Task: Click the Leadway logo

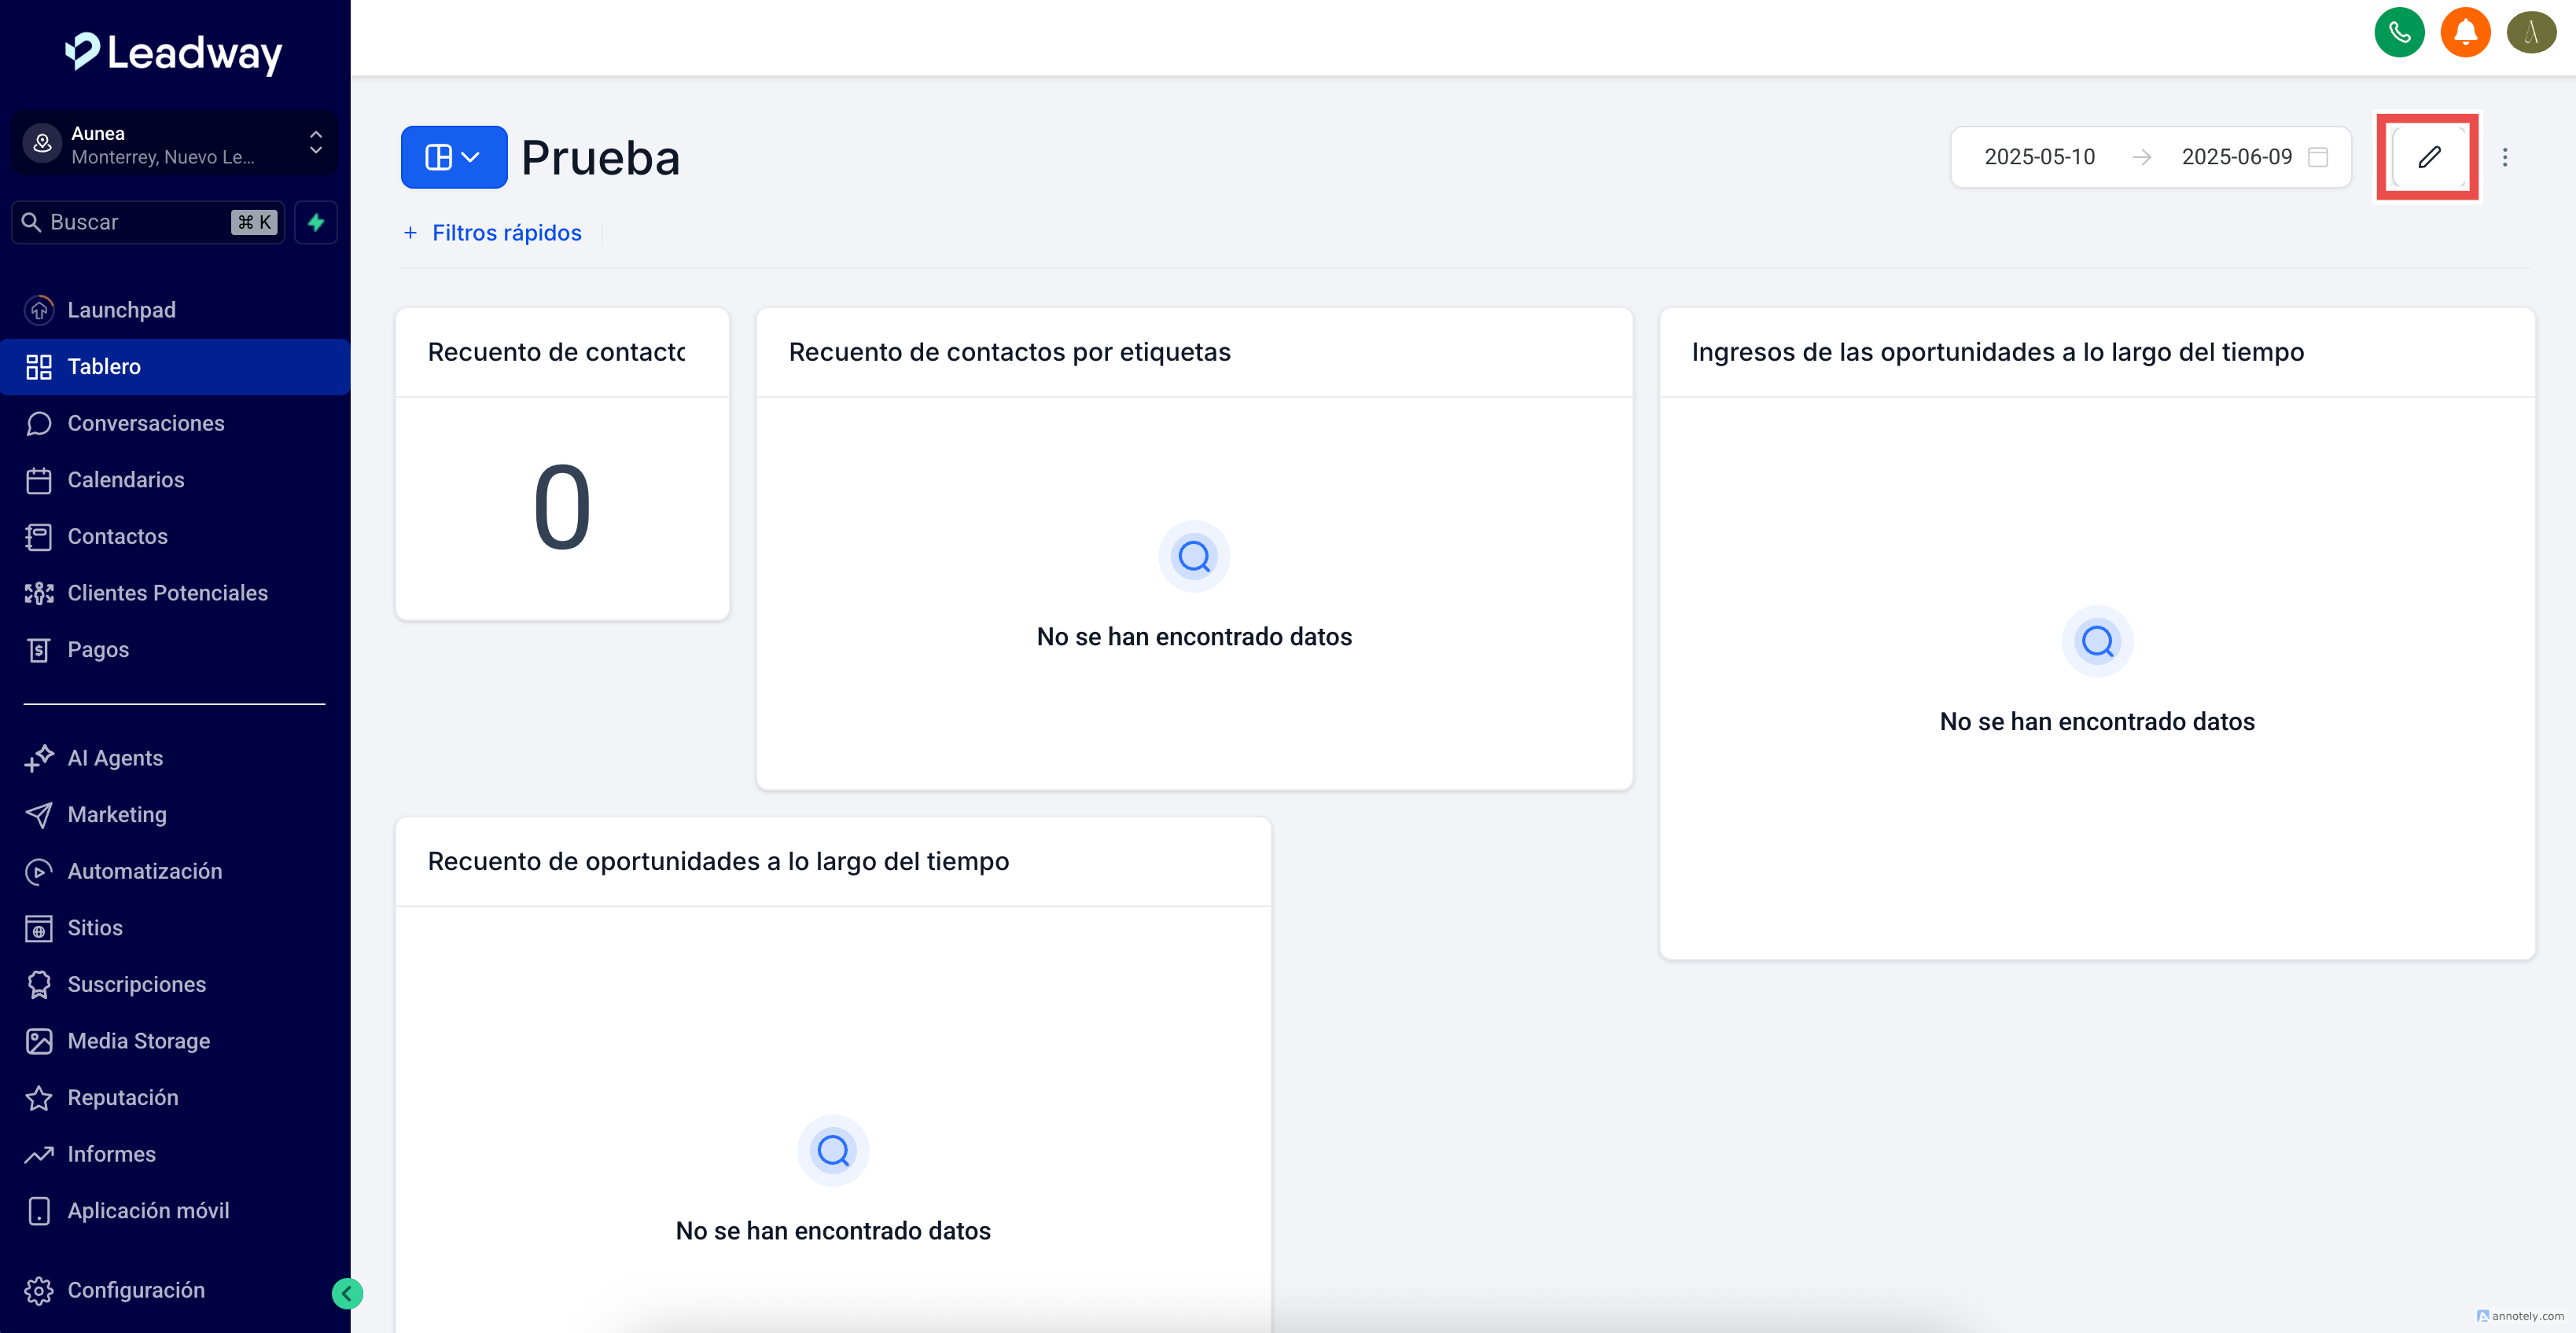Action: tap(174, 52)
